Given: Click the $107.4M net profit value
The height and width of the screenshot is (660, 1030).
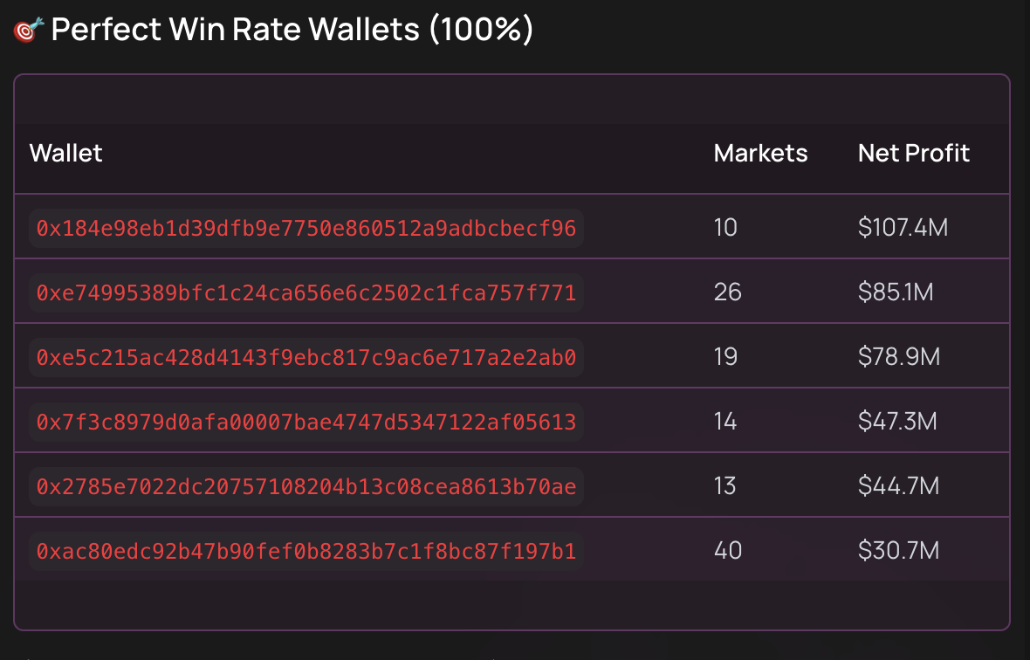Looking at the screenshot, I should pos(903,229).
